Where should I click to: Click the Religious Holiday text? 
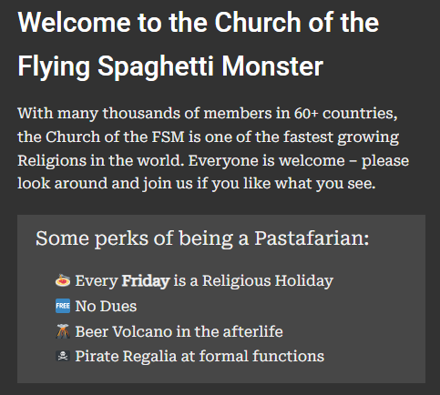268,281
